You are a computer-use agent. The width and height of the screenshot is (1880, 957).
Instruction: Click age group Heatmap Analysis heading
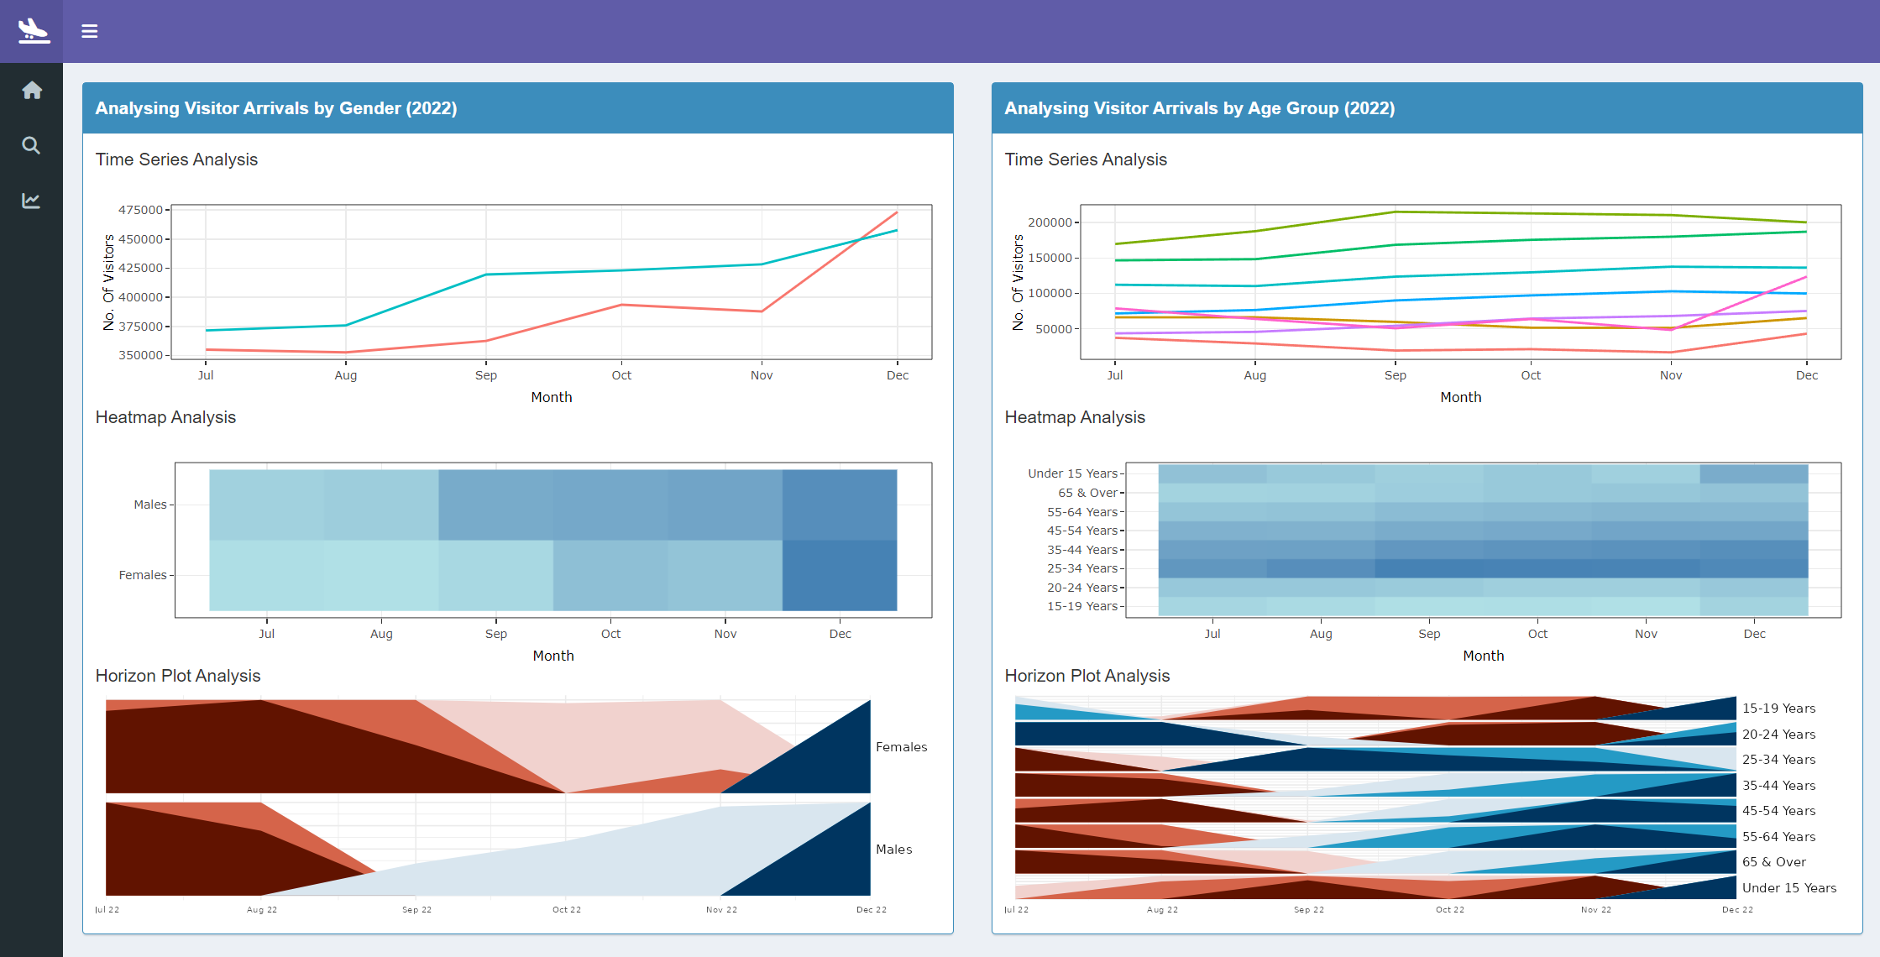[x=1075, y=417]
